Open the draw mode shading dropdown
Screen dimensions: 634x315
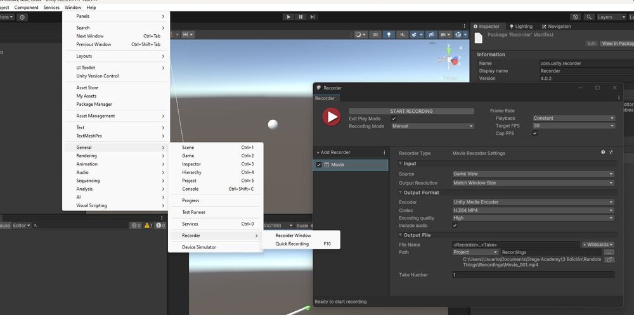pyautogui.click(x=360, y=35)
